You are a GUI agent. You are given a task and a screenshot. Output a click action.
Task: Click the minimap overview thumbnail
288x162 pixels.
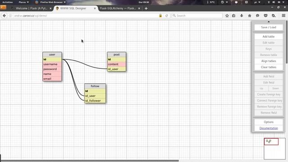[274, 148]
